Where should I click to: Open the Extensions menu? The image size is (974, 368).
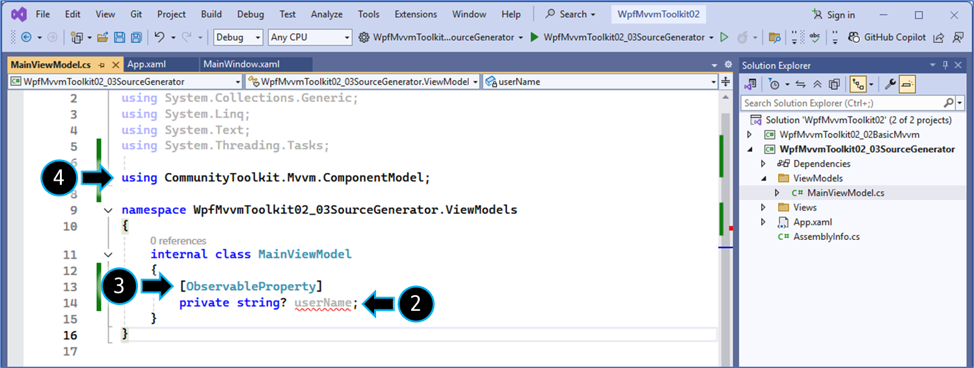(x=416, y=14)
